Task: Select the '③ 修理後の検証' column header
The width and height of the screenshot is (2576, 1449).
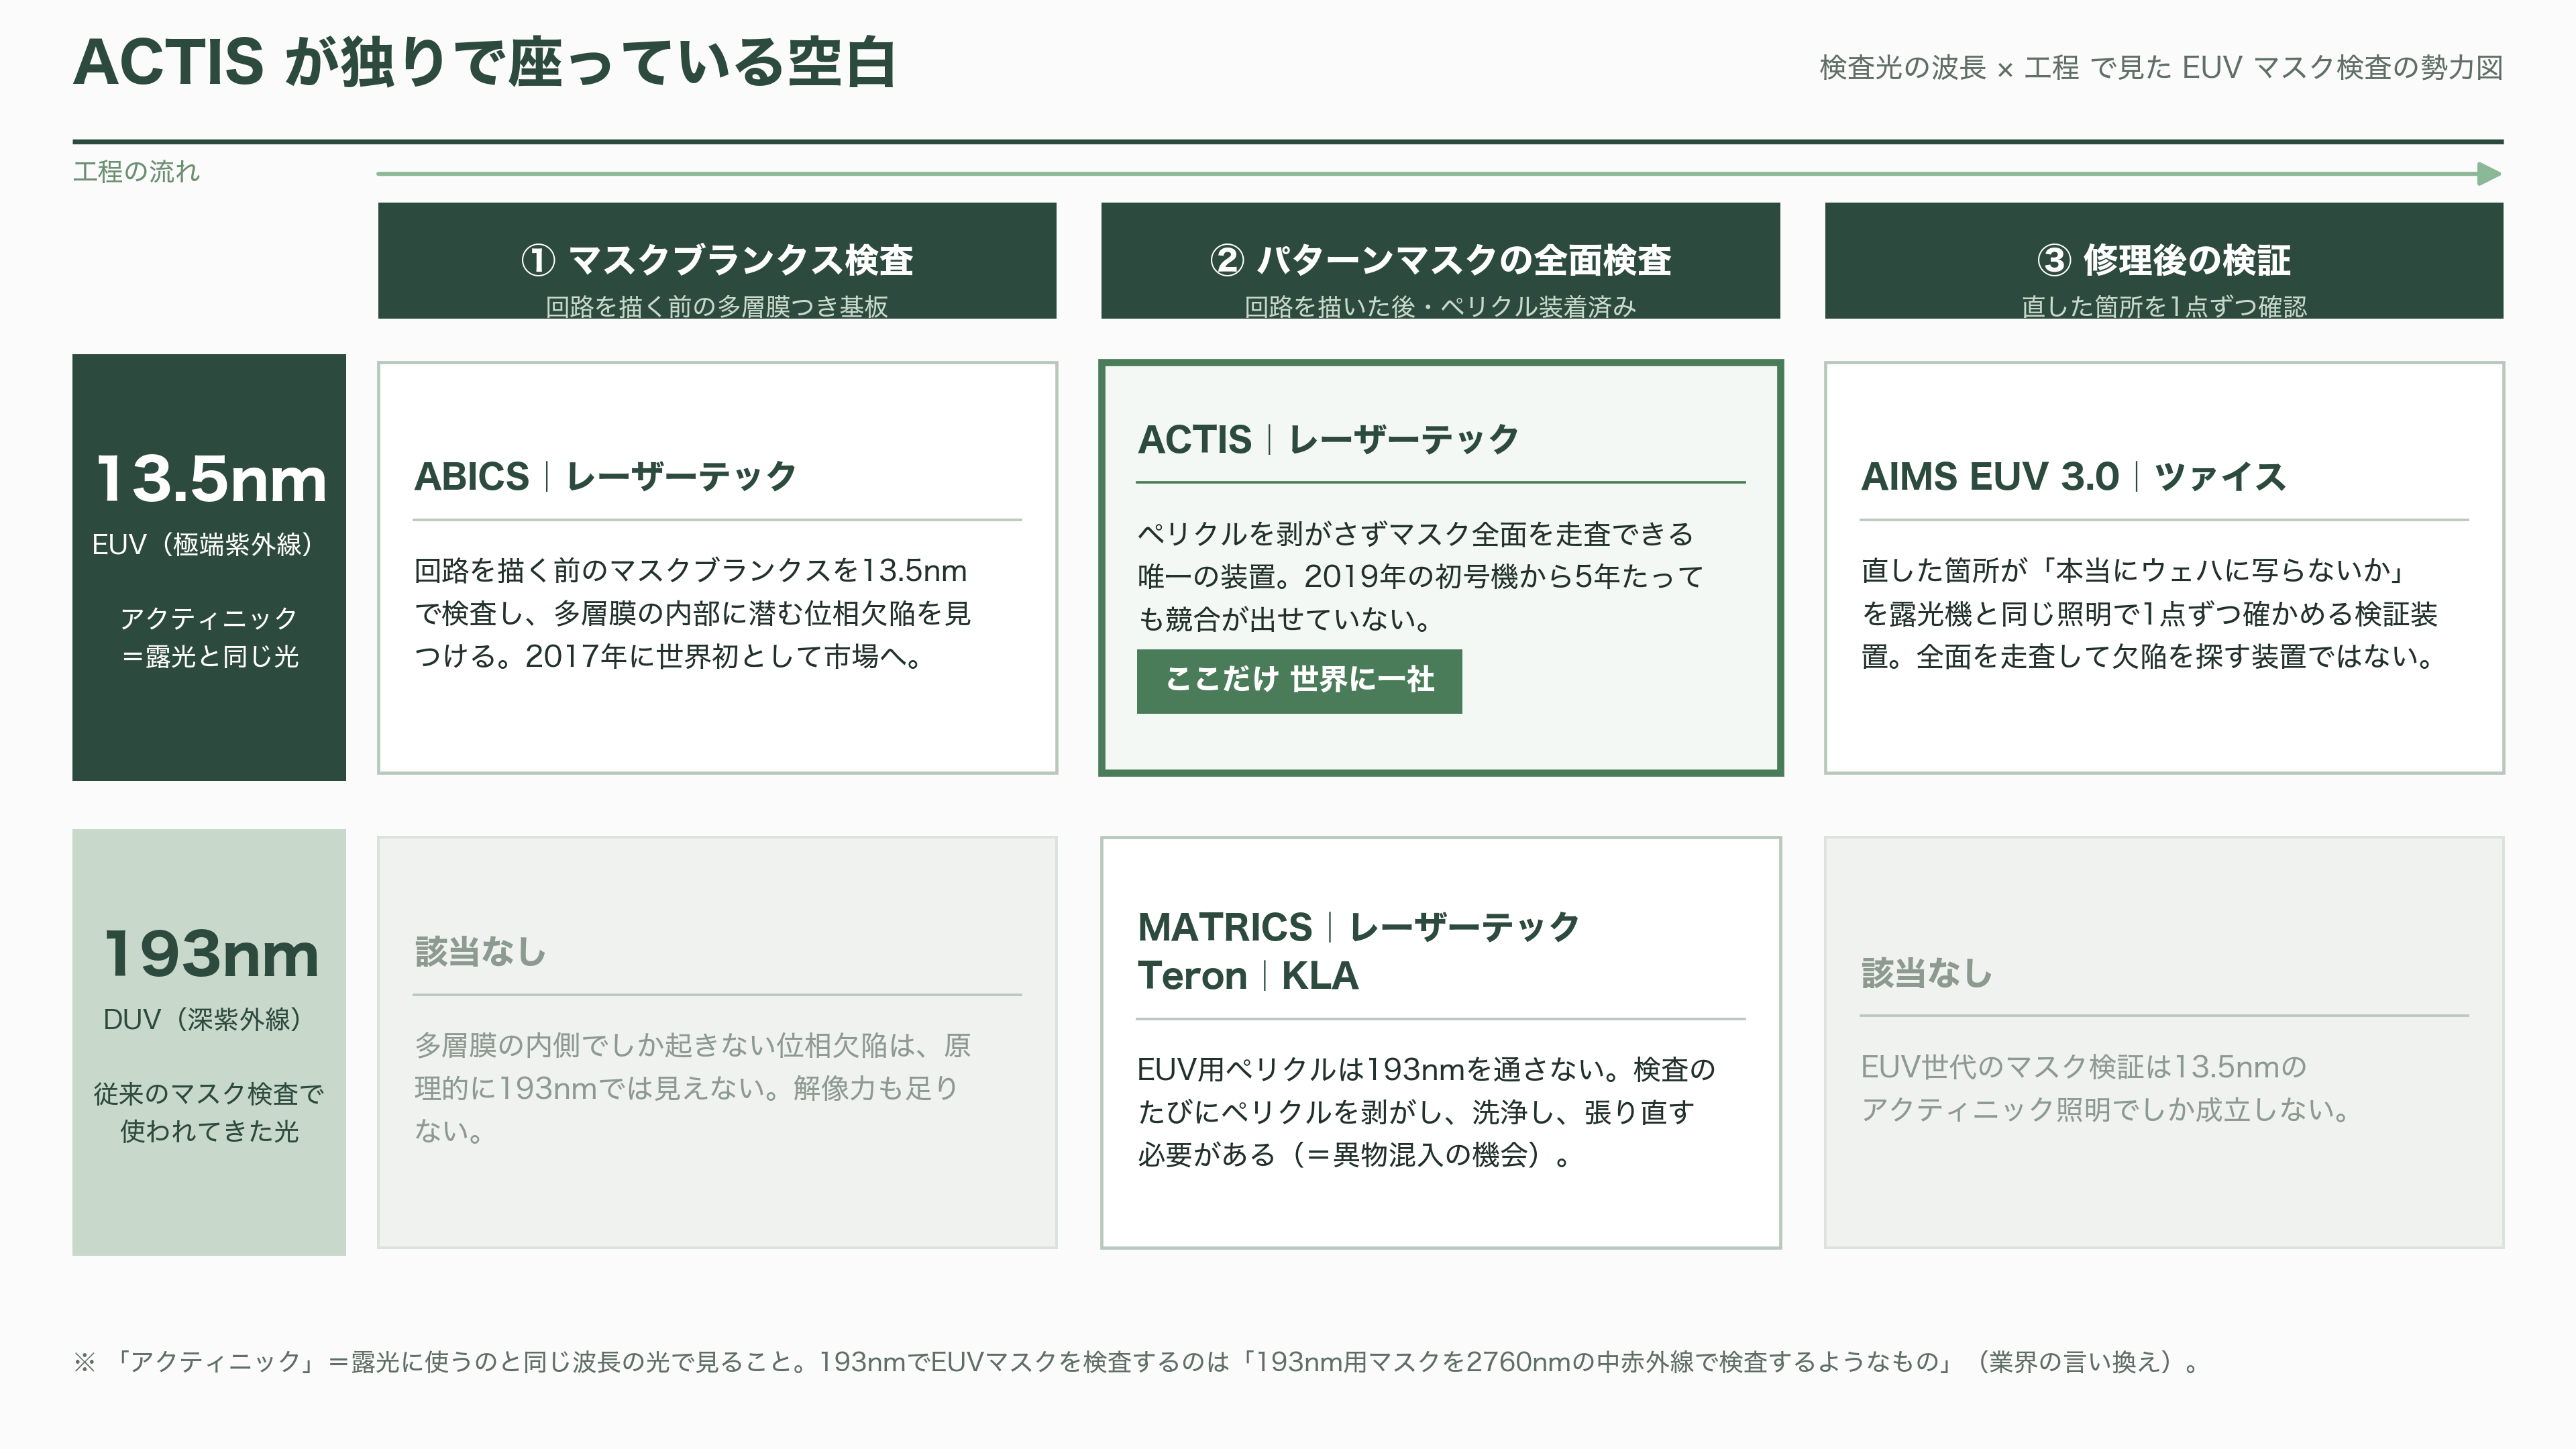Action: click(2164, 260)
